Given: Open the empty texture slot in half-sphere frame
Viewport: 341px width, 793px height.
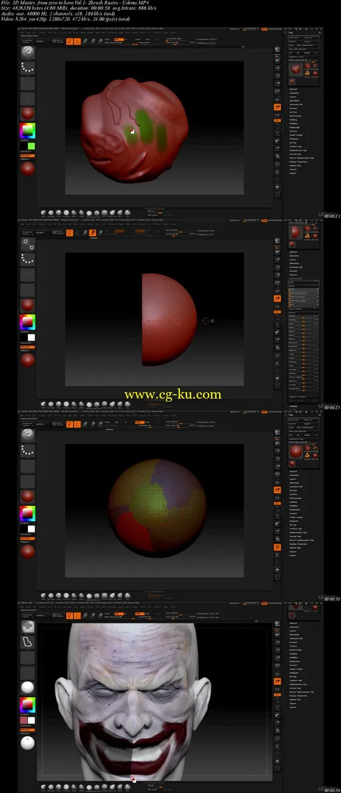Looking at the screenshot, I should (x=27, y=290).
